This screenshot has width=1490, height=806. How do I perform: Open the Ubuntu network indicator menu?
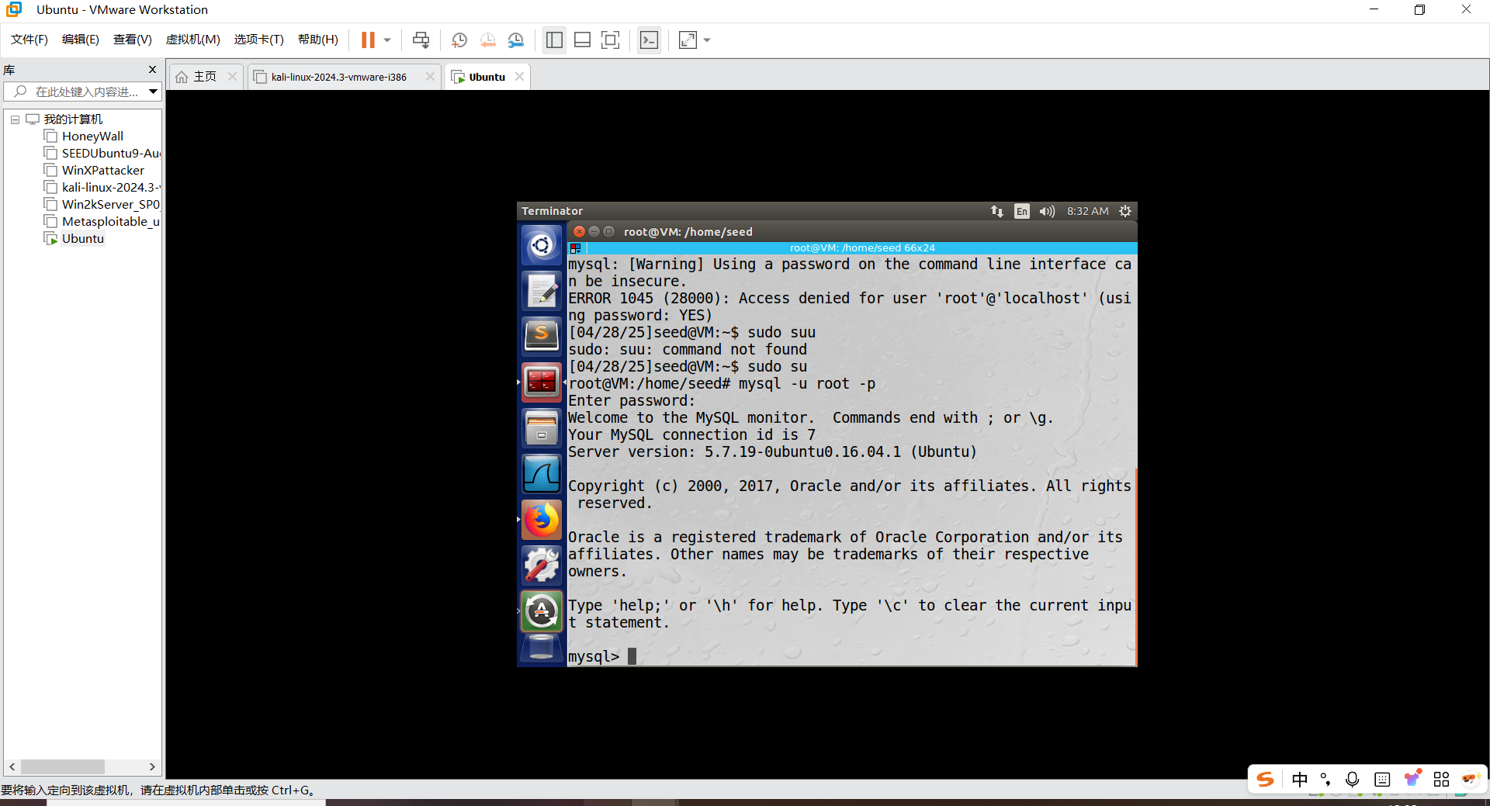tap(997, 211)
